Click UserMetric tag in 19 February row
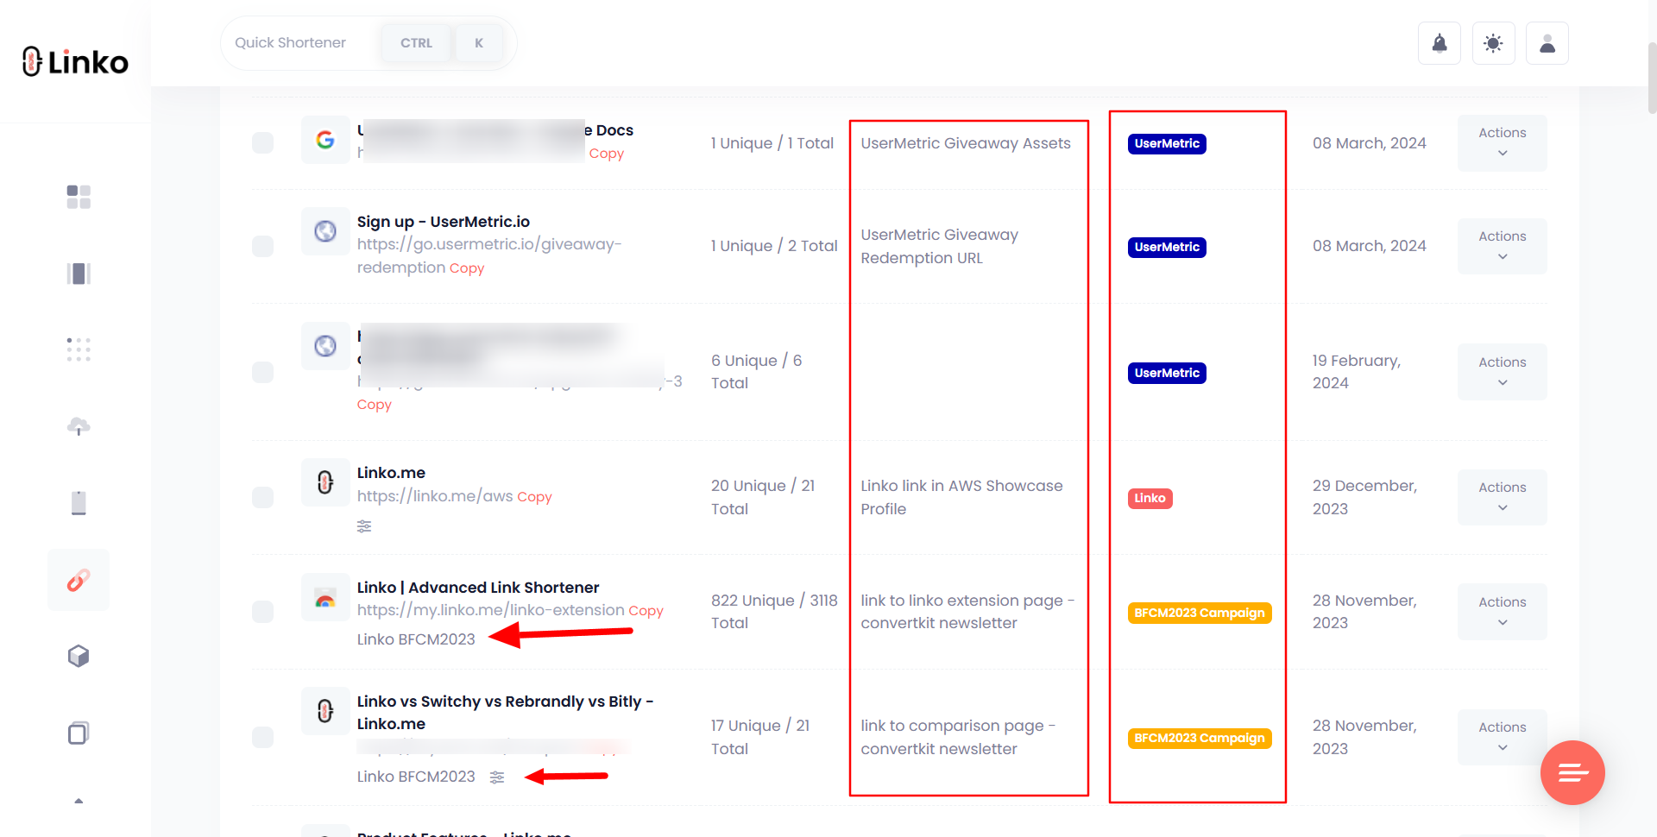1657x837 pixels. pyautogui.click(x=1167, y=373)
